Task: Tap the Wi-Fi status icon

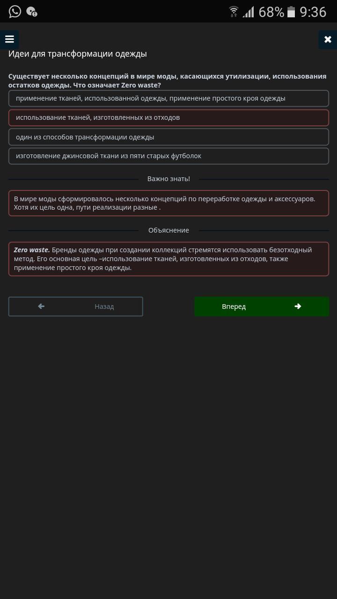Action: 234,12
